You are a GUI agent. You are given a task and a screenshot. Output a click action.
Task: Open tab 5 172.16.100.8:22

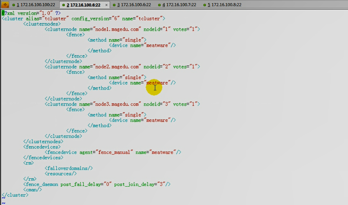(x=224, y=5)
